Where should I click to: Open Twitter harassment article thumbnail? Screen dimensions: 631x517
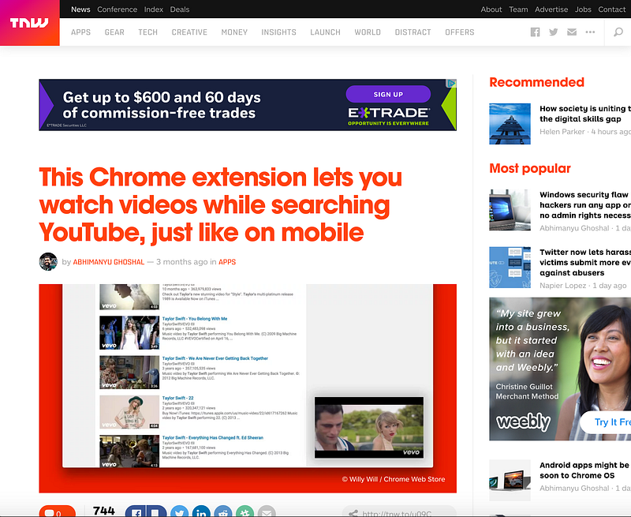point(510,268)
